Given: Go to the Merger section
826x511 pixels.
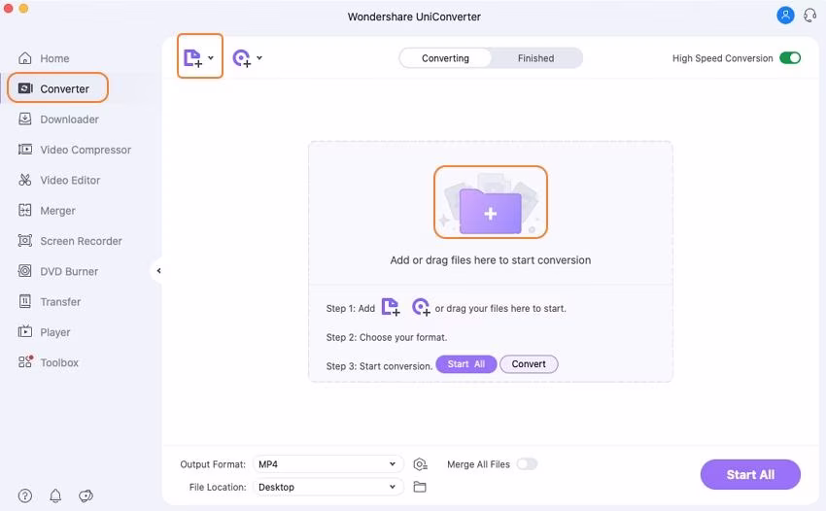Looking at the screenshot, I should click(47, 211).
